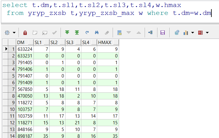The image size is (219, 138).
Task: Click DM cell 567850
Action: coord(25,89)
